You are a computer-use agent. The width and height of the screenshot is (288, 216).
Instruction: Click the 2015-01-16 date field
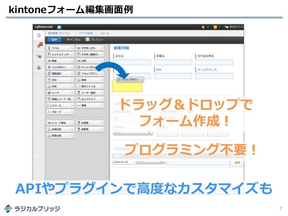click(x=123, y=162)
